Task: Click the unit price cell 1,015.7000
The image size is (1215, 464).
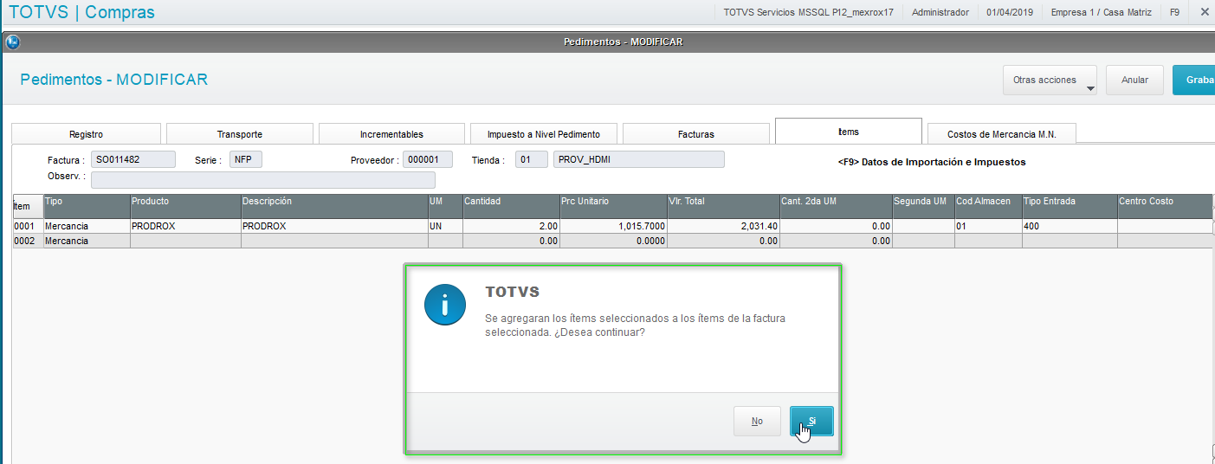Action: [x=613, y=226]
